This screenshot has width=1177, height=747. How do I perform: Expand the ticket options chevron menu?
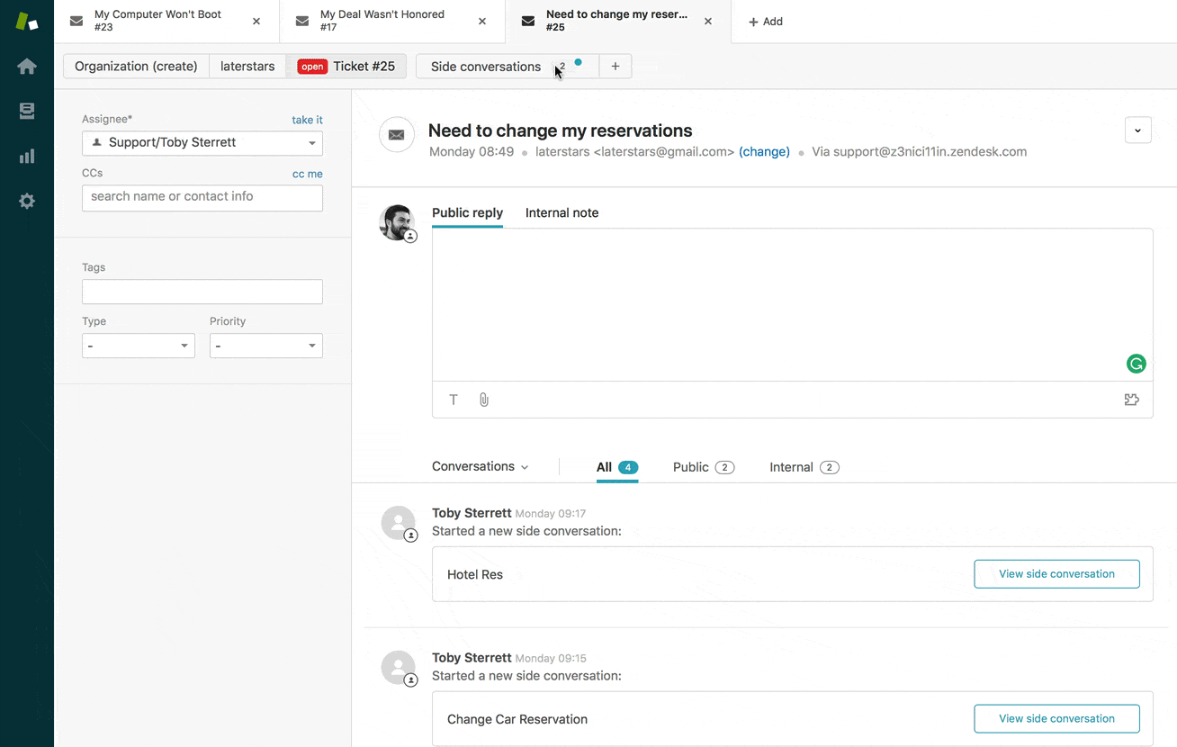[x=1137, y=130]
